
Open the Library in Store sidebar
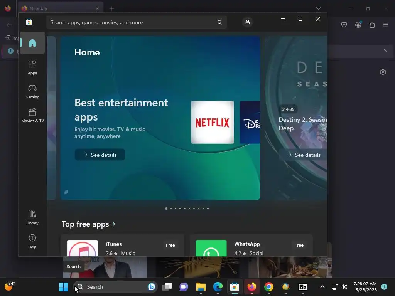(x=32, y=218)
